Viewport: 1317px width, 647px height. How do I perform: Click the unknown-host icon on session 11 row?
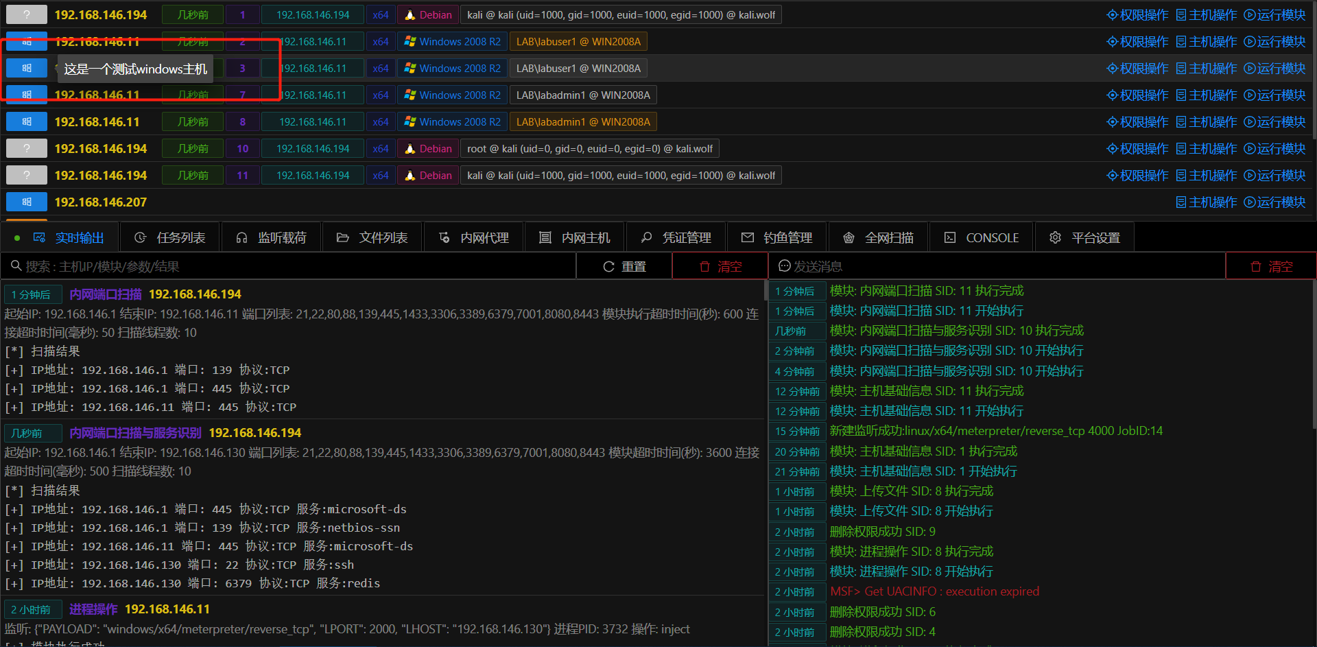pos(27,175)
